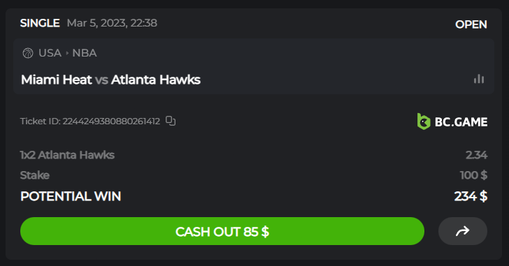The width and height of the screenshot is (509, 266).
Task: Open the NBA league breadcrumb
Action: tap(85, 53)
